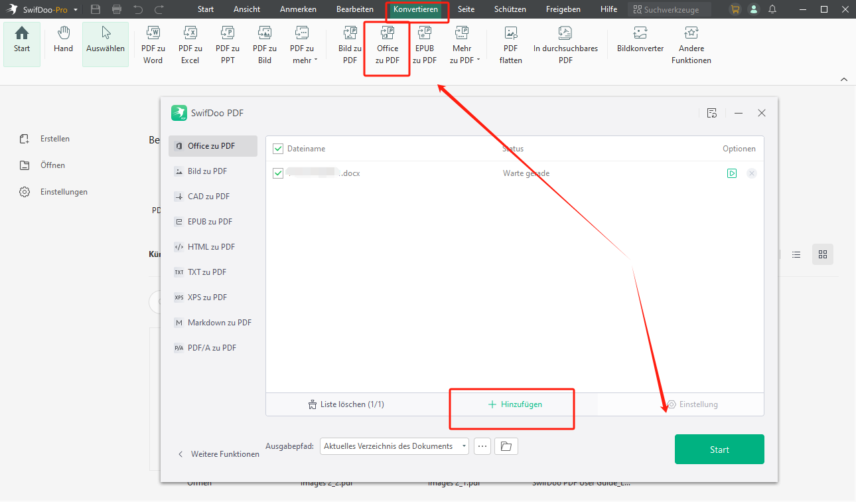Select PDF/A zu PDF in sidebar
This screenshot has height=502, width=856.
(x=213, y=348)
